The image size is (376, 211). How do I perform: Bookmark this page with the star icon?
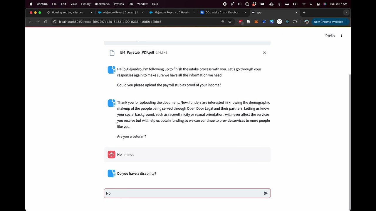coord(230,22)
